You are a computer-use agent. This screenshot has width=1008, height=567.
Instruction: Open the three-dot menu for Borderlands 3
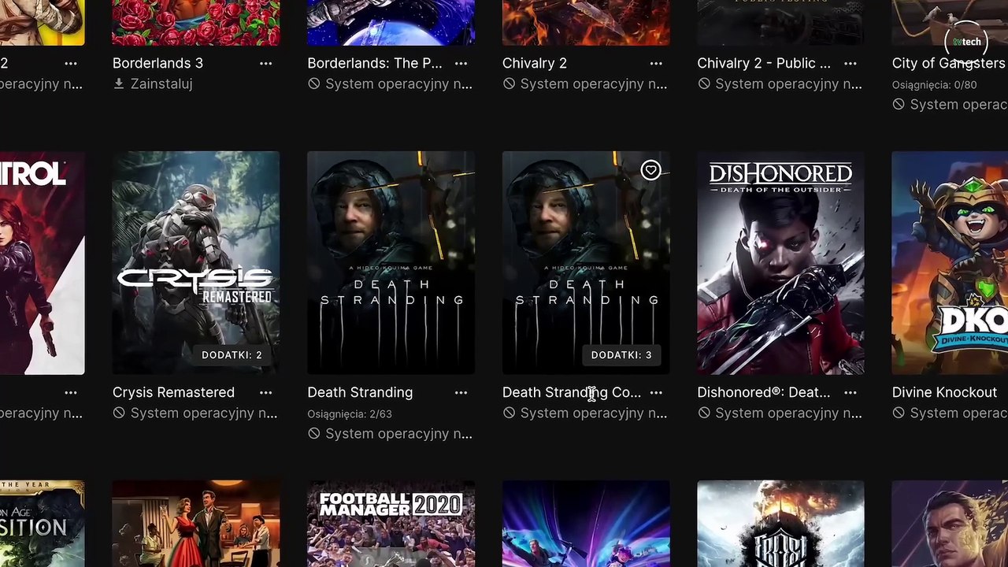pyautogui.click(x=265, y=63)
